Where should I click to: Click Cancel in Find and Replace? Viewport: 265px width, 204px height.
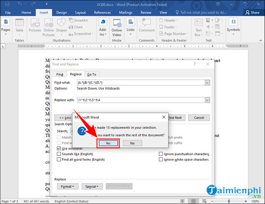[x=199, y=118]
